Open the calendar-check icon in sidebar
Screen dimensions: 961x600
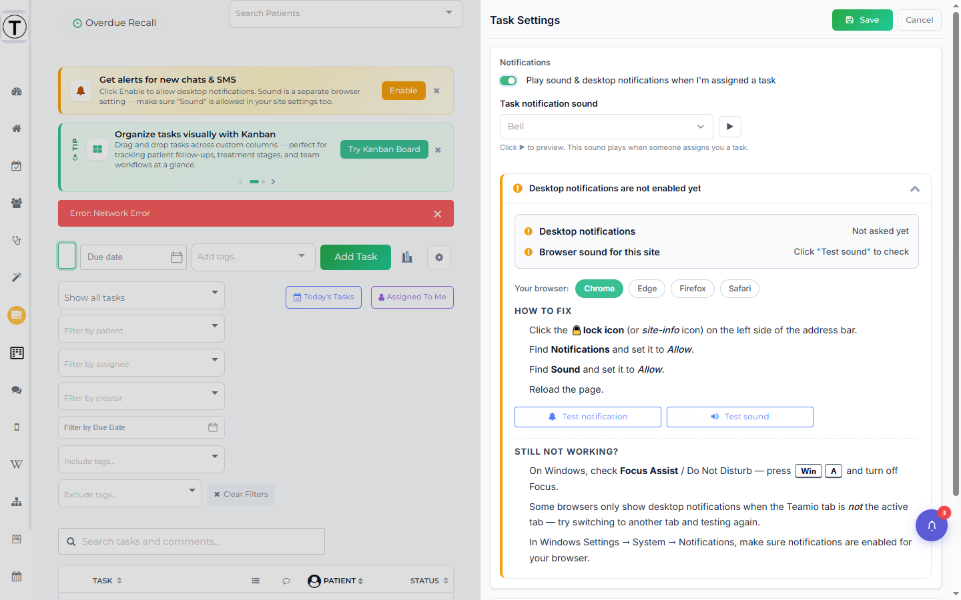coord(17,166)
